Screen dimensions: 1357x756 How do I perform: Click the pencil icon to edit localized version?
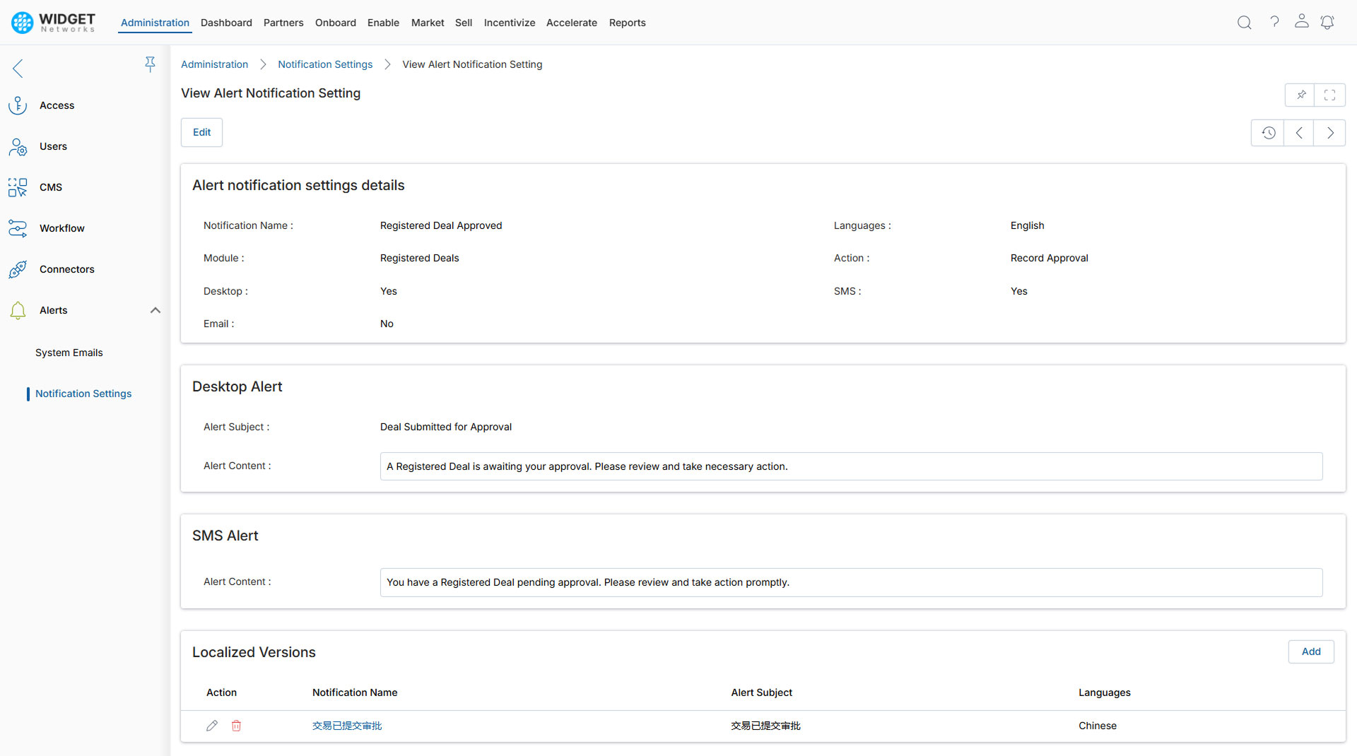click(212, 726)
